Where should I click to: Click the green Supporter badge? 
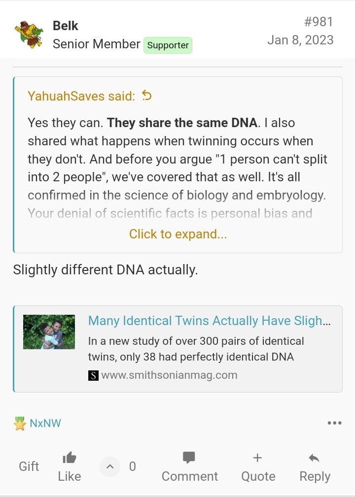click(168, 45)
